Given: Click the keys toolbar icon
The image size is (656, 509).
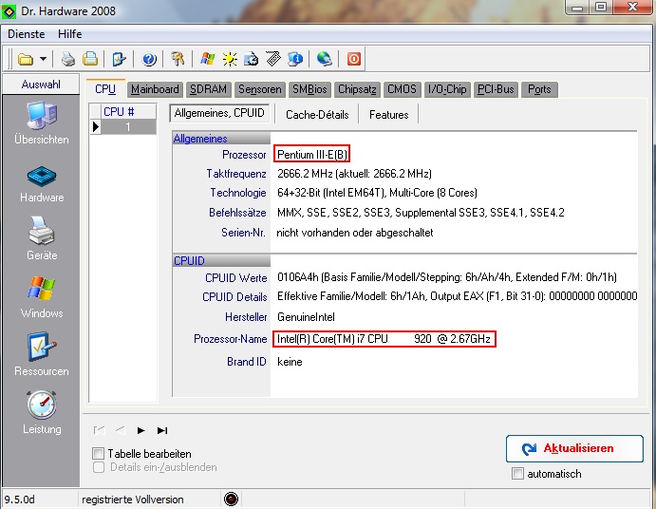Looking at the screenshot, I should coord(178,59).
